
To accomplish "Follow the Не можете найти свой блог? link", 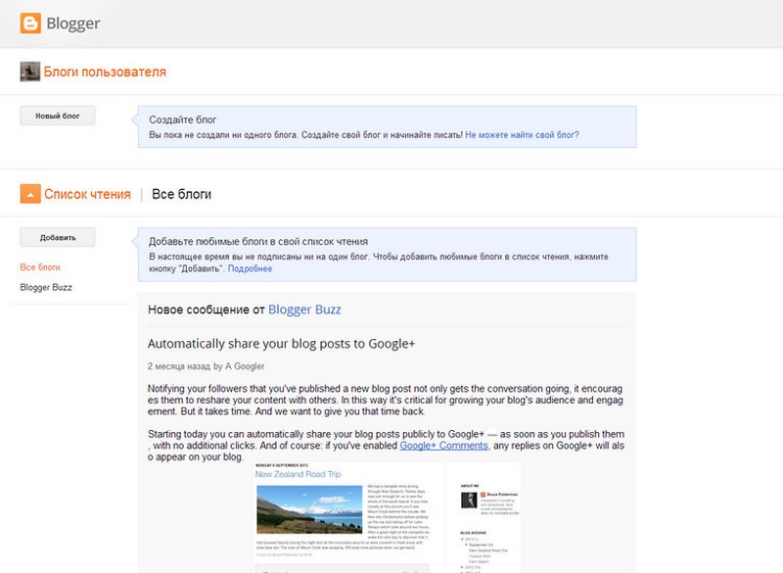I will pos(522,135).
